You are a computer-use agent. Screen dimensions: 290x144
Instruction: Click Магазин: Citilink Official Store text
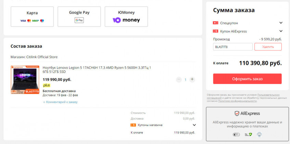pyautogui.click(x=34, y=57)
